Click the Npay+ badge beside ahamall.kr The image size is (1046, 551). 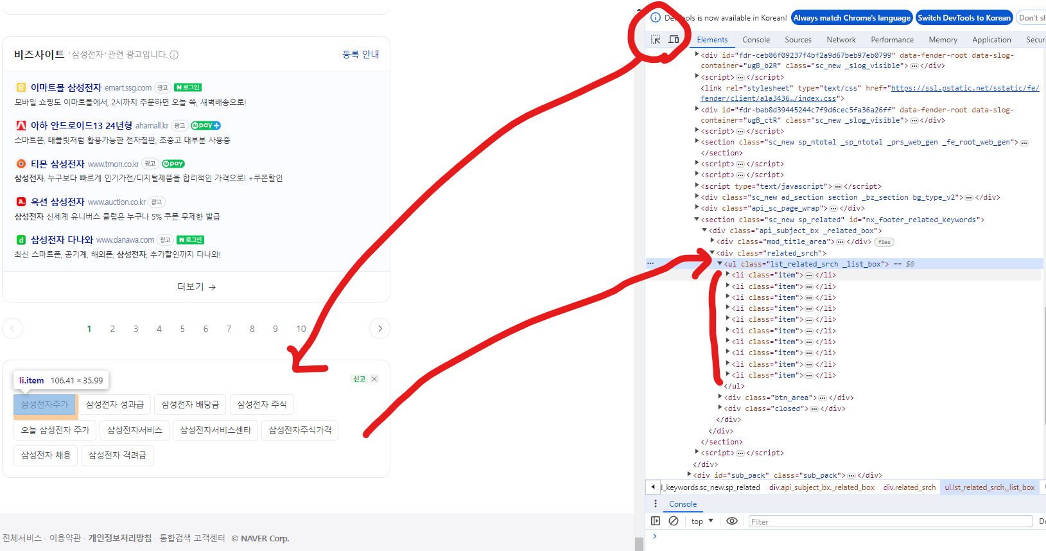(x=205, y=126)
